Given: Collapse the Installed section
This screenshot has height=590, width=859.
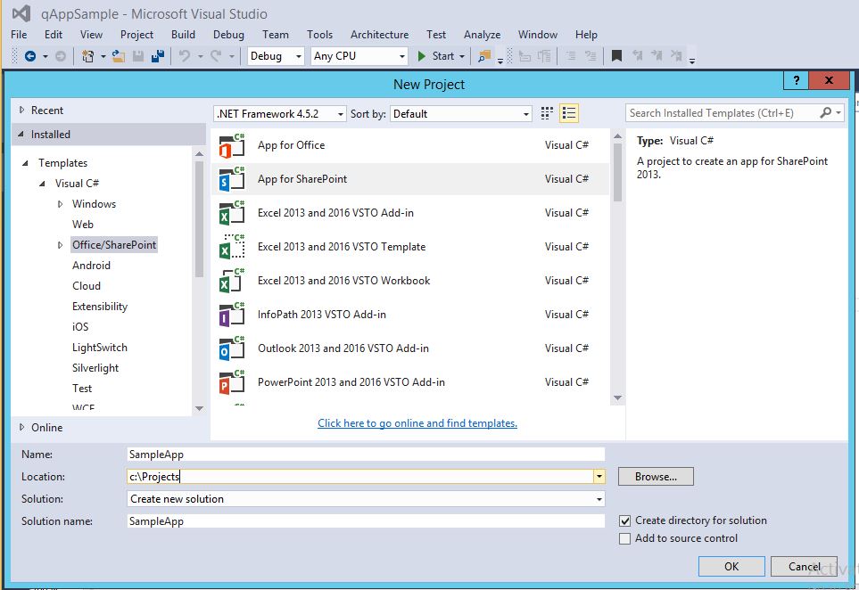Looking at the screenshot, I should (21, 134).
